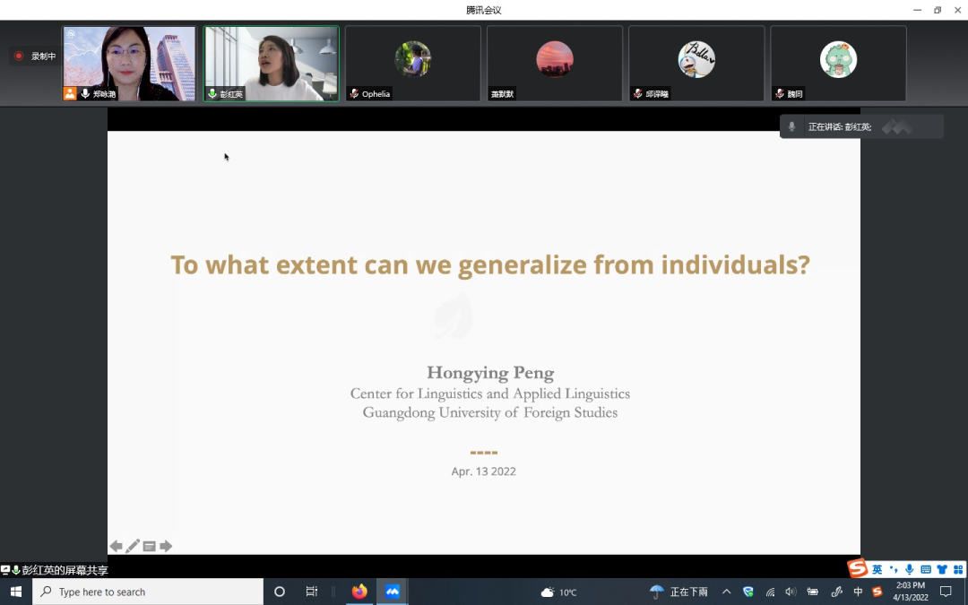
Task: Toggle the Sogou punctuation mode
Action: pos(893,570)
